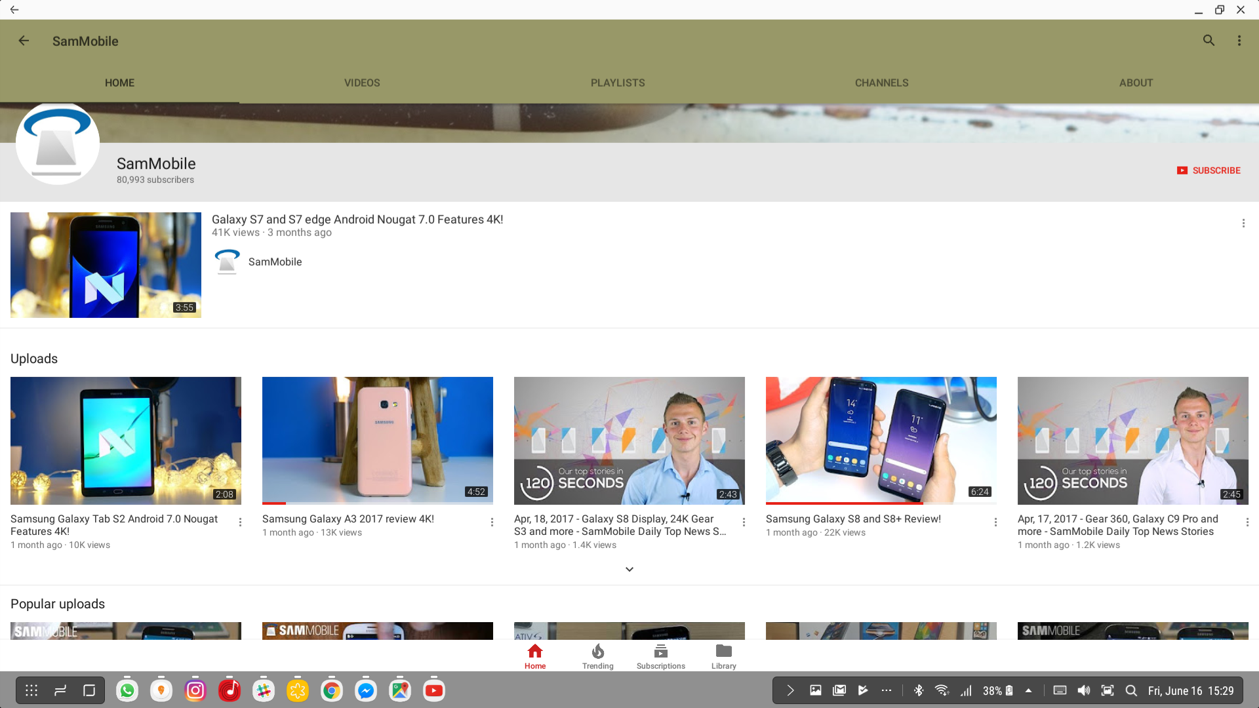This screenshot has width=1259, height=708.
Task: Open options menu for Galaxy S7 Nougat video
Action: (1243, 224)
